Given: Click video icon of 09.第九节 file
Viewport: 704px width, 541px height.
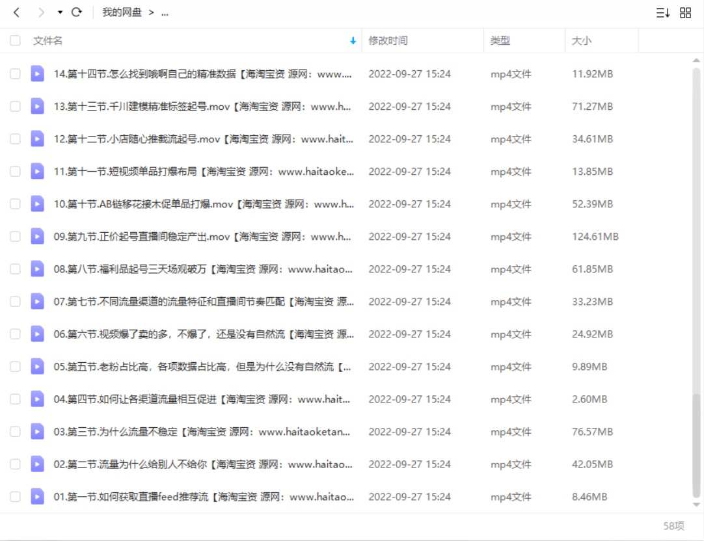Looking at the screenshot, I should coord(37,237).
